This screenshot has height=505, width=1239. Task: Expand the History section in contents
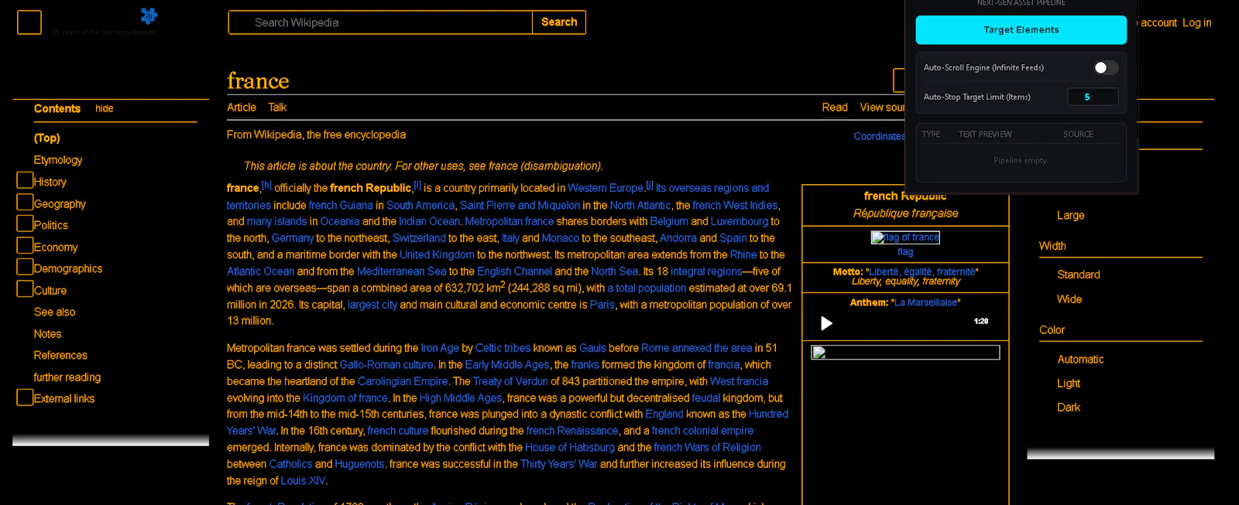point(25,180)
